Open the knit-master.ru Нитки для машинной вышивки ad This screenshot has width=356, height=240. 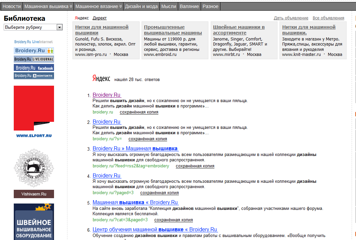[309, 30]
